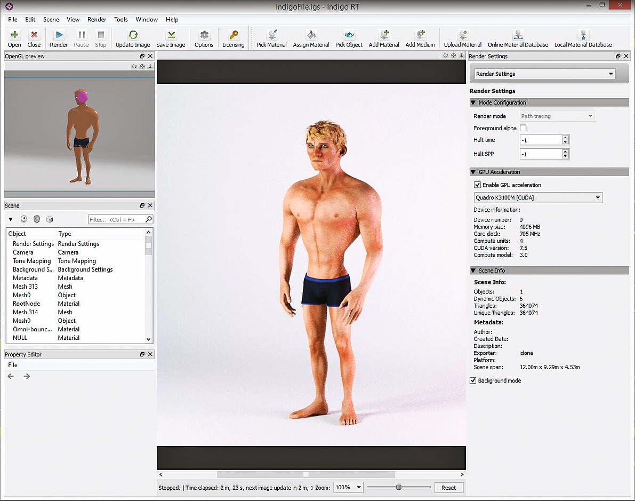Open the Quadro K3100M GPU device dropdown
The image size is (635, 501).
pyautogui.click(x=538, y=197)
